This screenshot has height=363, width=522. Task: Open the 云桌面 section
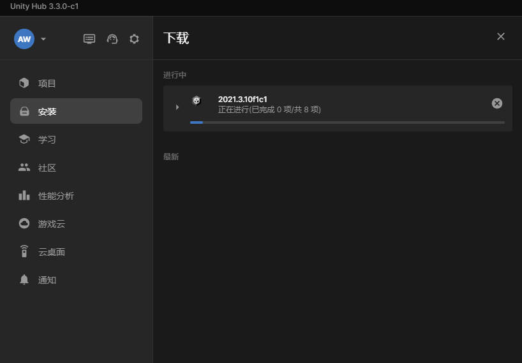pyautogui.click(x=76, y=252)
